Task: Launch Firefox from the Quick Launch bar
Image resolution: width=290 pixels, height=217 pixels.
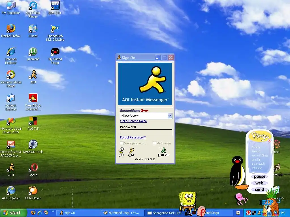Action: point(33,212)
